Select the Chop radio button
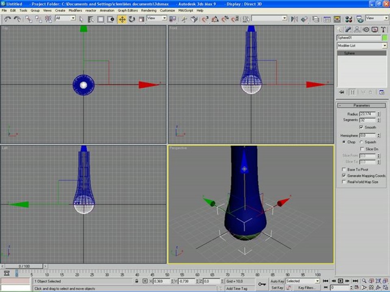Screen dimensions: 390x292 click(344, 142)
